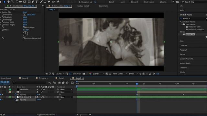Click the current time indicator playhead
Viewport: 207px width, 116px height.
137,84
